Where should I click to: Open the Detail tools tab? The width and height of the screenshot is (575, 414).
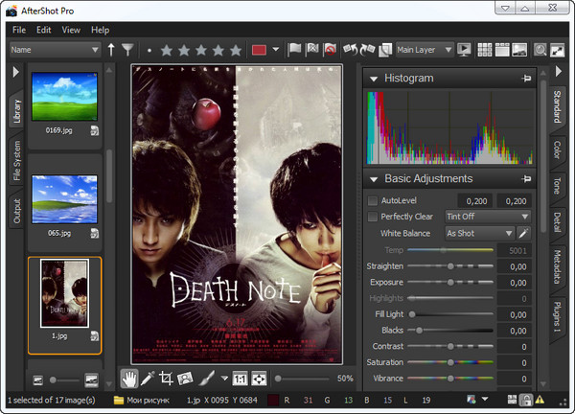pyautogui.click(x=557, y=222)
